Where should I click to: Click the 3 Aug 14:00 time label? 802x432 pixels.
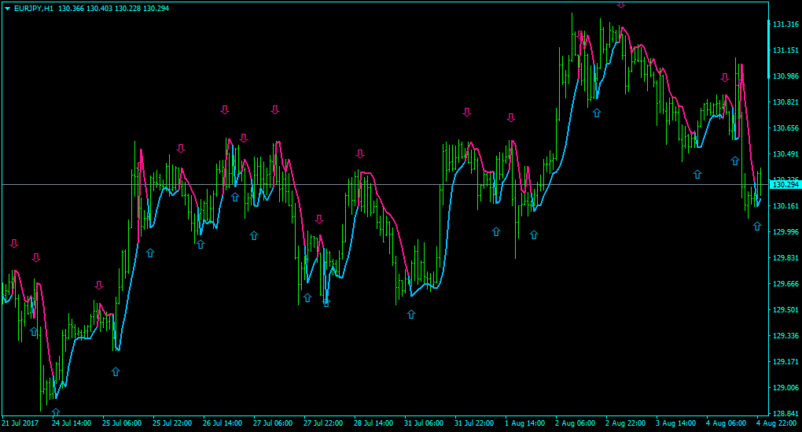click(675, 423)
